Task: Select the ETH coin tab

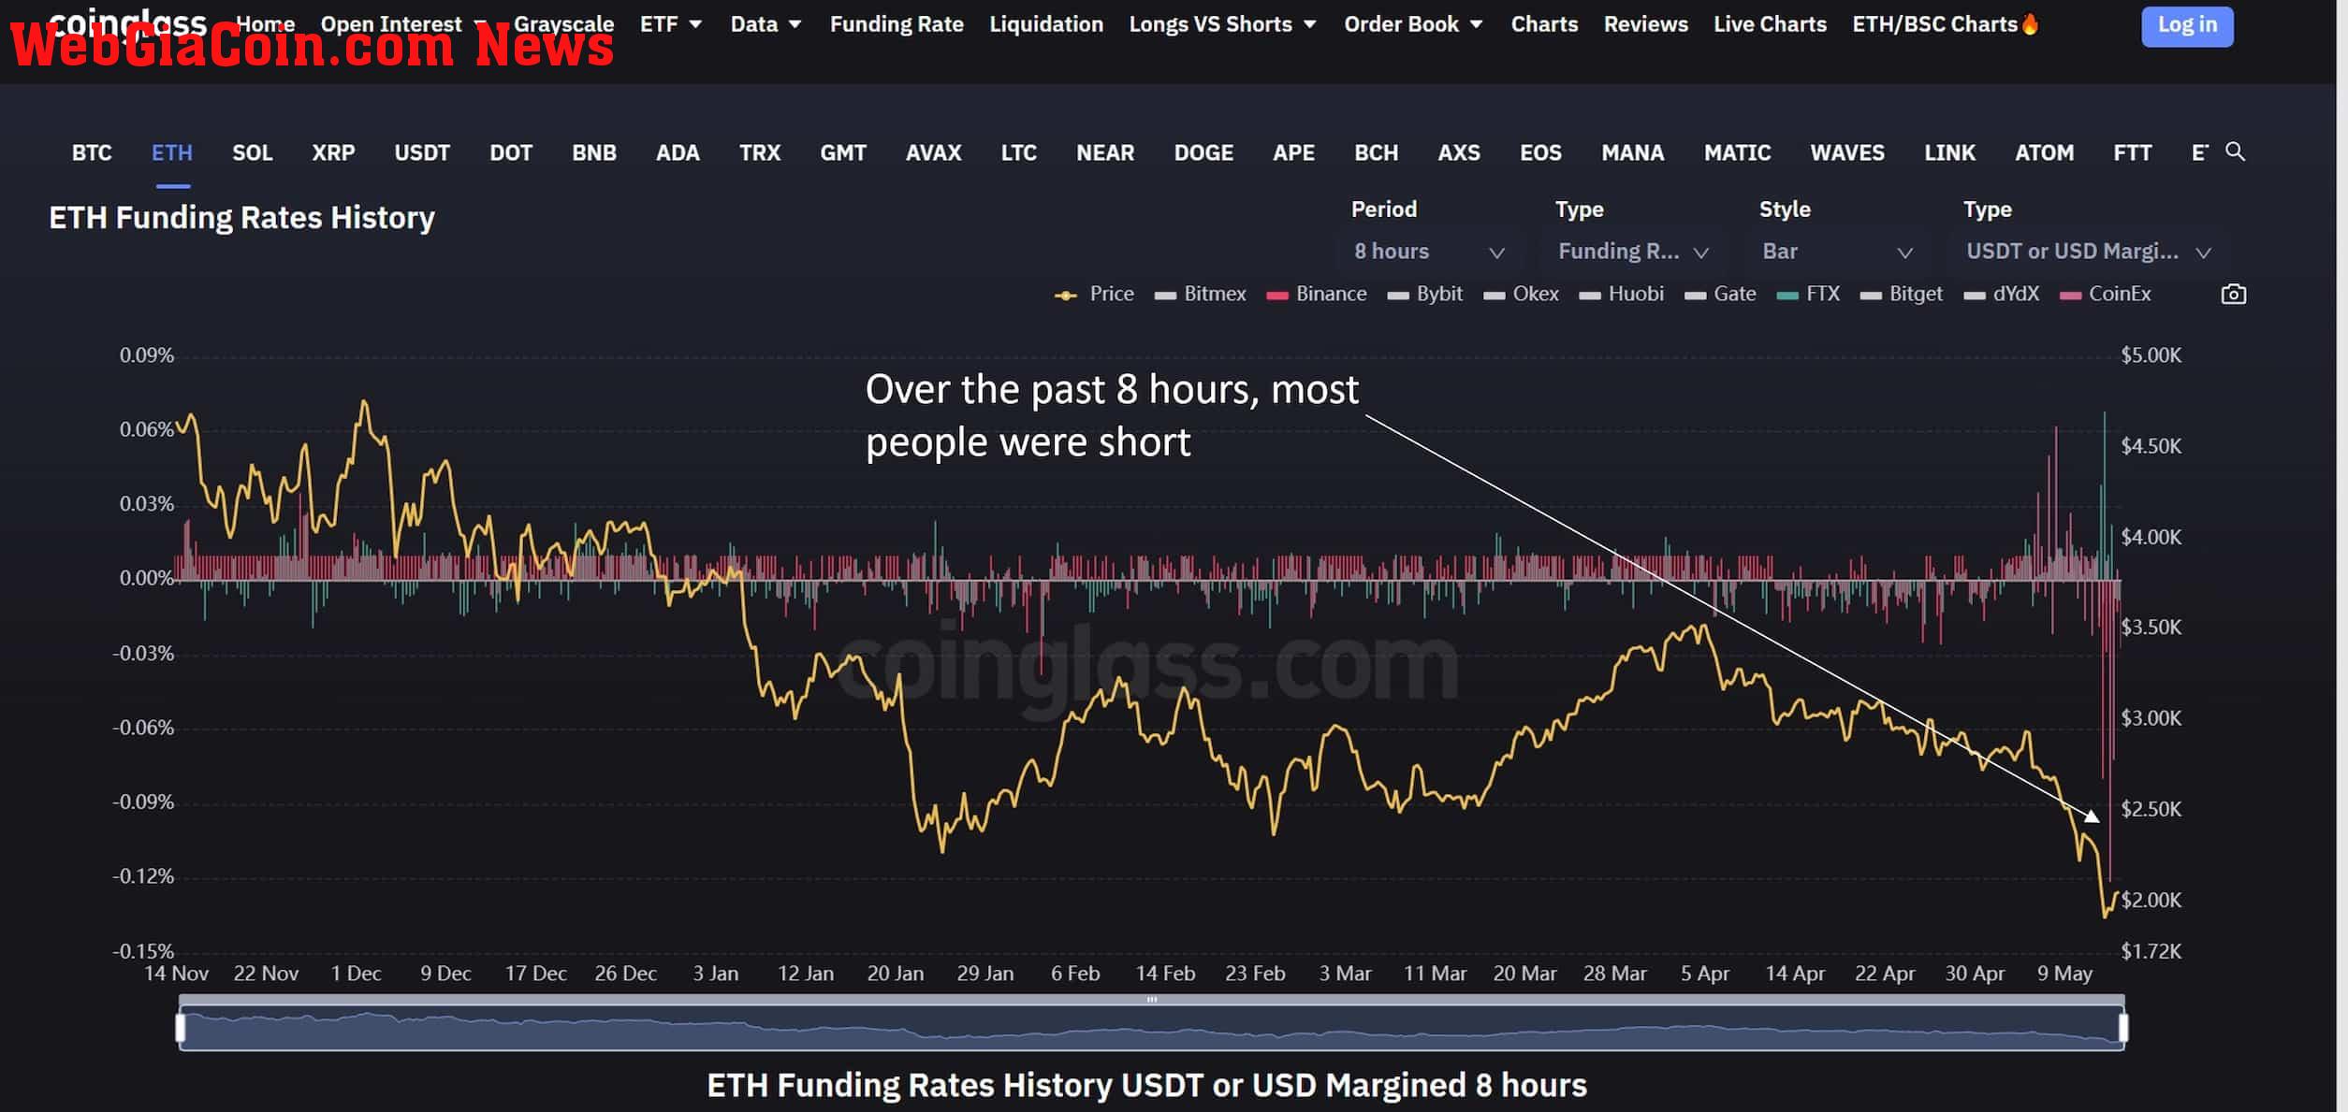Action: tap(172, 152)
